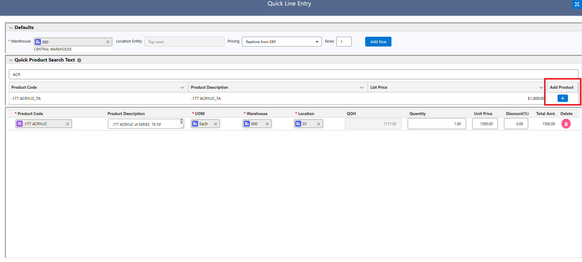Clear the 000 default warehouse selection
The height and width of the screenshot is (262, 582).
(x=108, y=42)
